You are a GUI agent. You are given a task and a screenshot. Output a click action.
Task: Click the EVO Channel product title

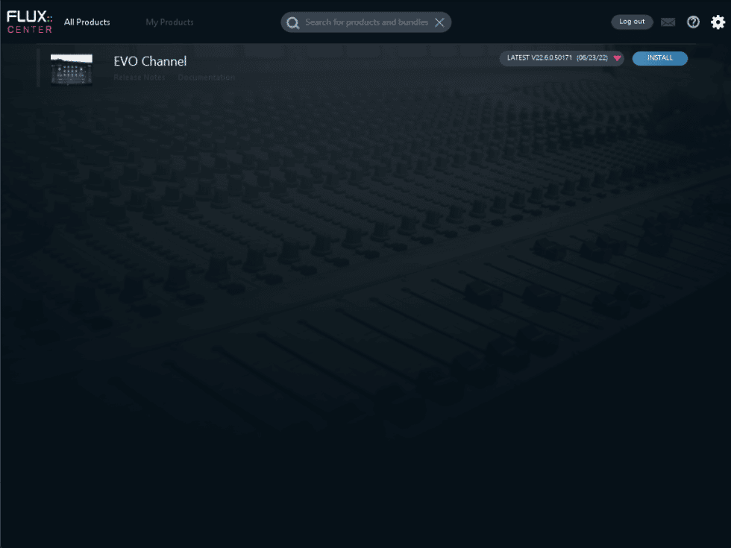point(150,61)
